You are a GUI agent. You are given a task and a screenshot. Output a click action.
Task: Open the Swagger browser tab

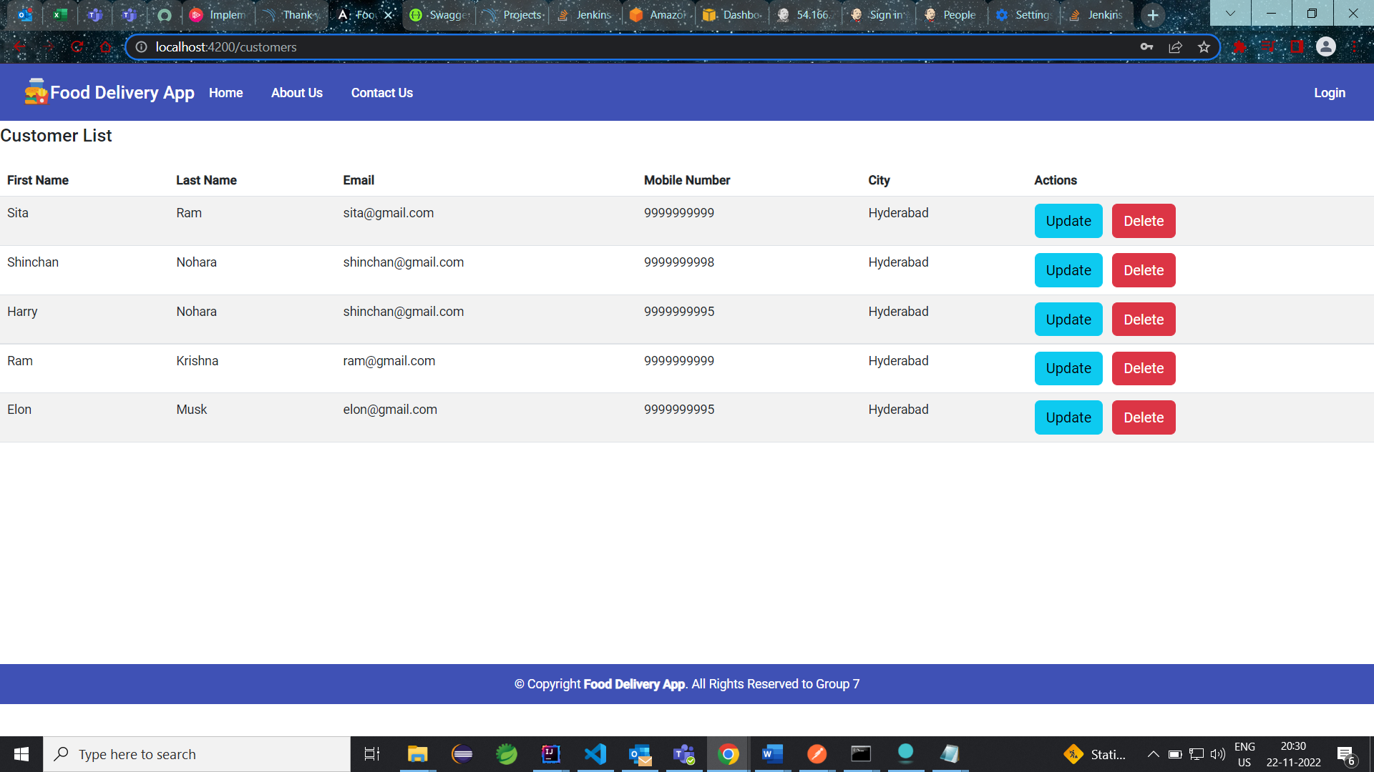[x=439, y=14]
